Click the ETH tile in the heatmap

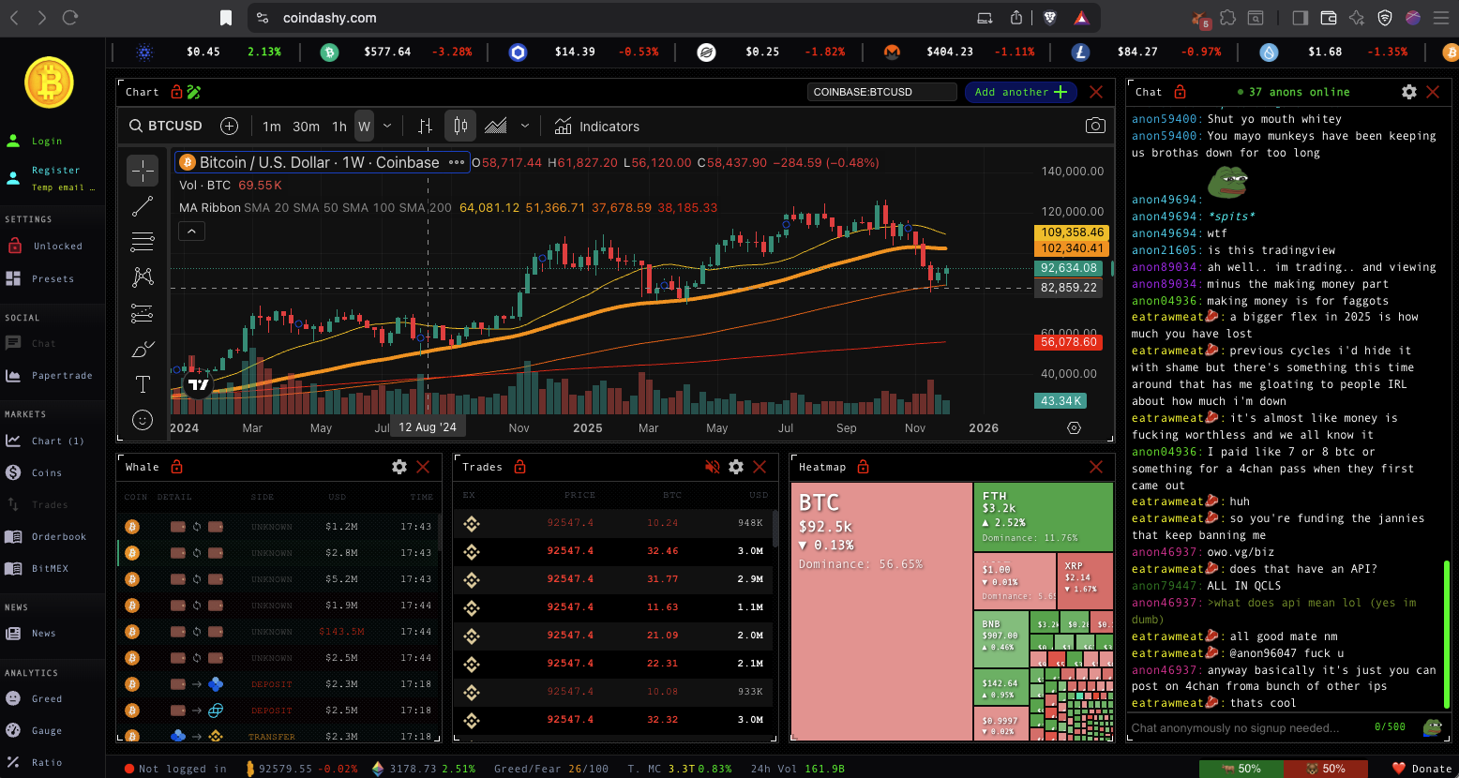pyautogui.click(x=1044, y=516)
